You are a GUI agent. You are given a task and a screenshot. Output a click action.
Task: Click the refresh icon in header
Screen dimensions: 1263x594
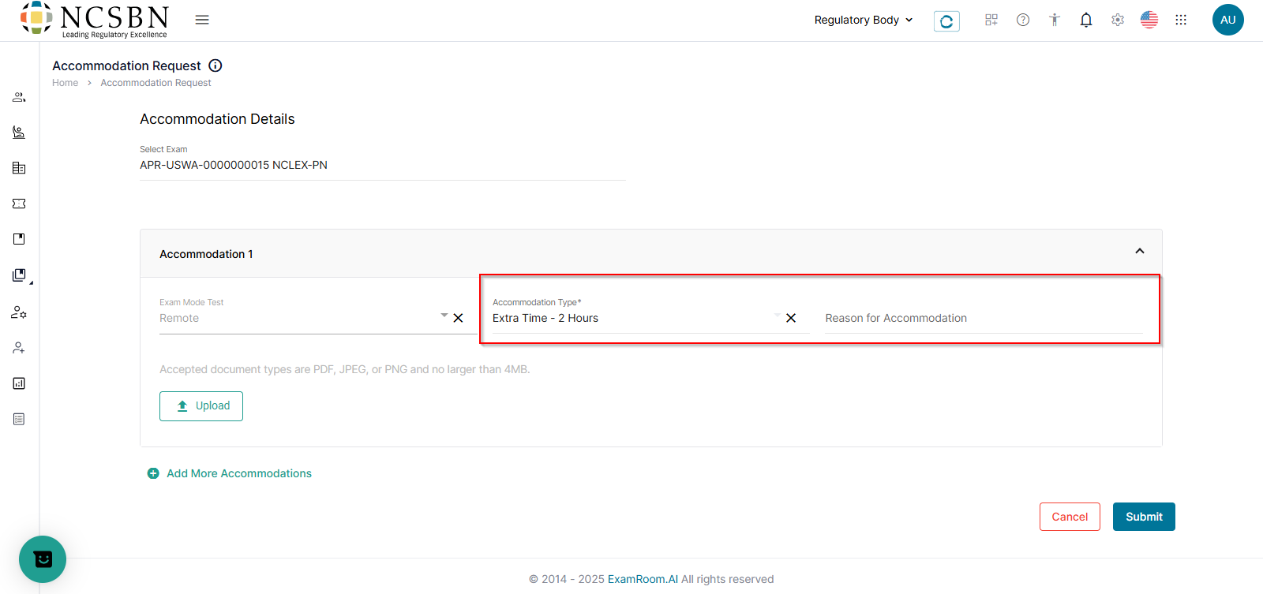coord(946,21)
